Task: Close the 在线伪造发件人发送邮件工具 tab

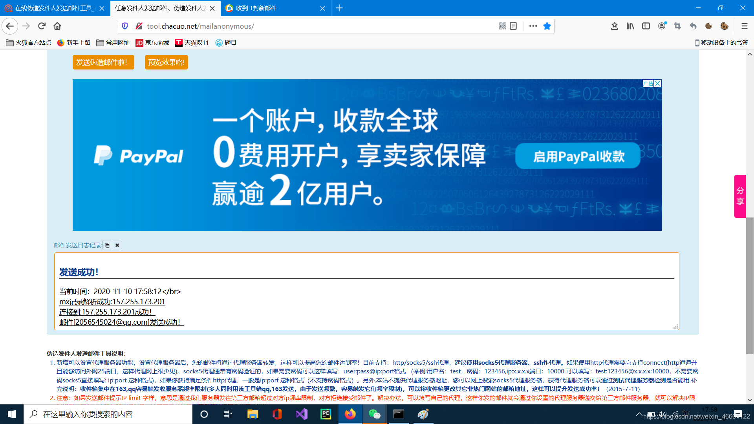Action: coord(102,8)
